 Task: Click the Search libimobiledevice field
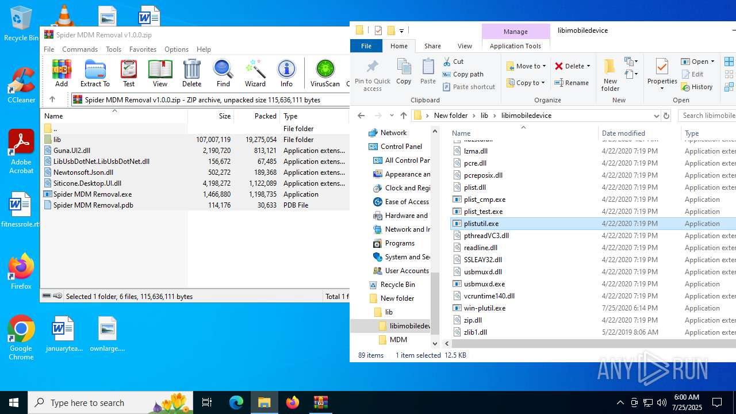point(707,116)
